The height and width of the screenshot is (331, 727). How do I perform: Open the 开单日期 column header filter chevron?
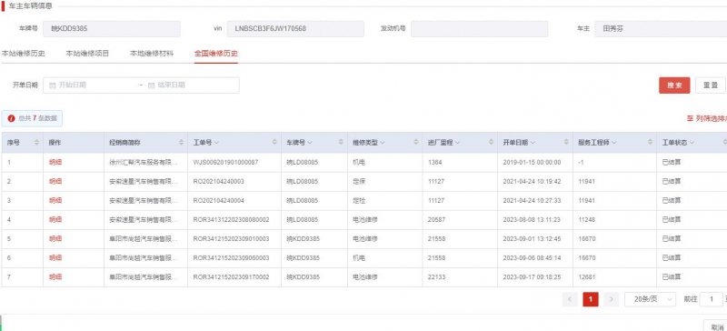click(533, 143)
